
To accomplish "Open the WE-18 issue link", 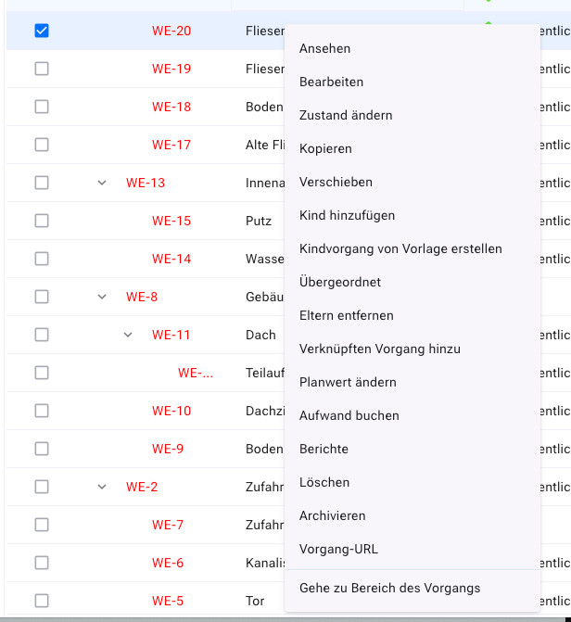I will click(x=171, y=107).
